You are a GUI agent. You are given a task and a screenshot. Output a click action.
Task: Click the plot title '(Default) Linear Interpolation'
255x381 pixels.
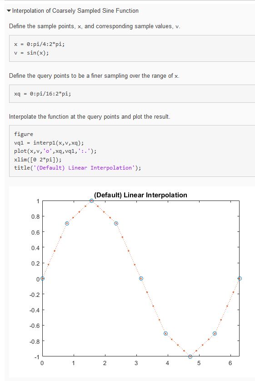pyautogui.click(x=140, y=195)
